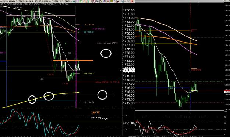Click the red circle toolbar icon
The image size is (230, 137).
click(94, 1)
